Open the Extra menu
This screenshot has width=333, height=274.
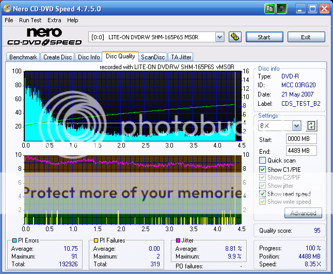[x=54, y=20]
